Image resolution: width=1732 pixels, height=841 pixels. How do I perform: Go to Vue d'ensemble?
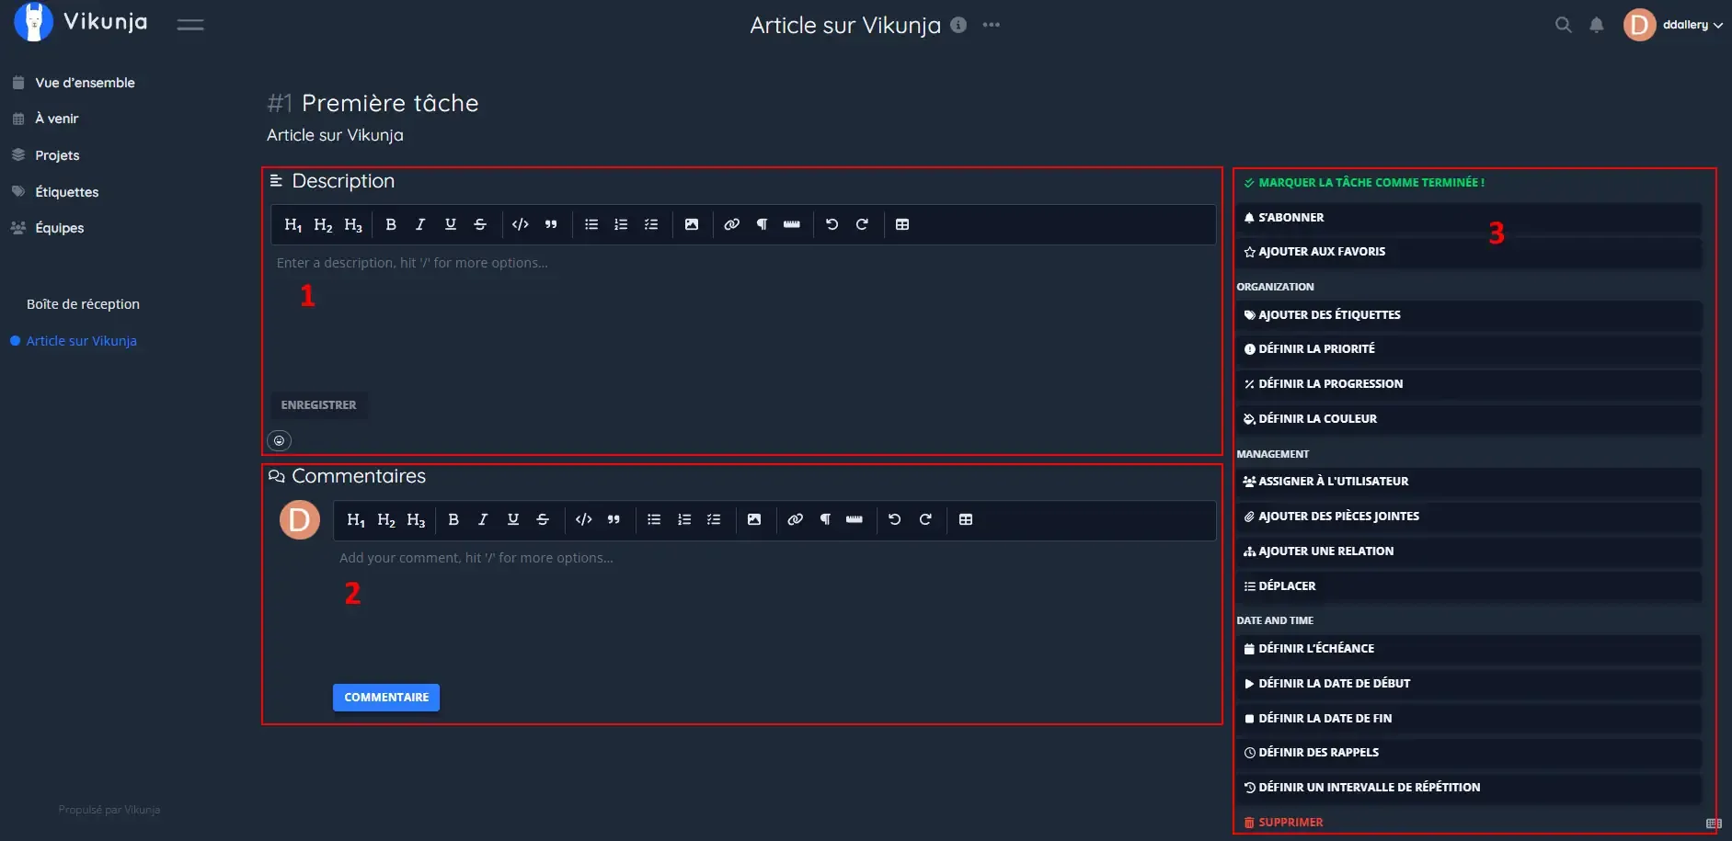85,83
